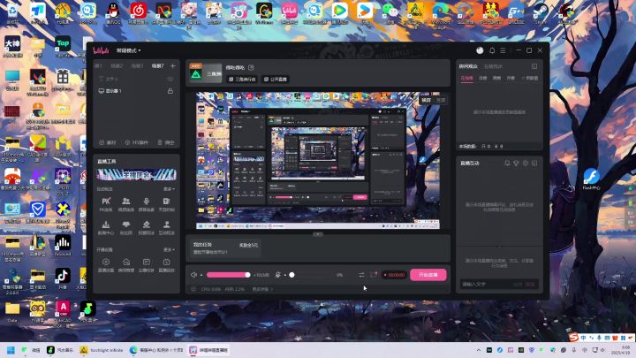
Task: Toggle the microphone mute icon
Action: pos(278,275)
